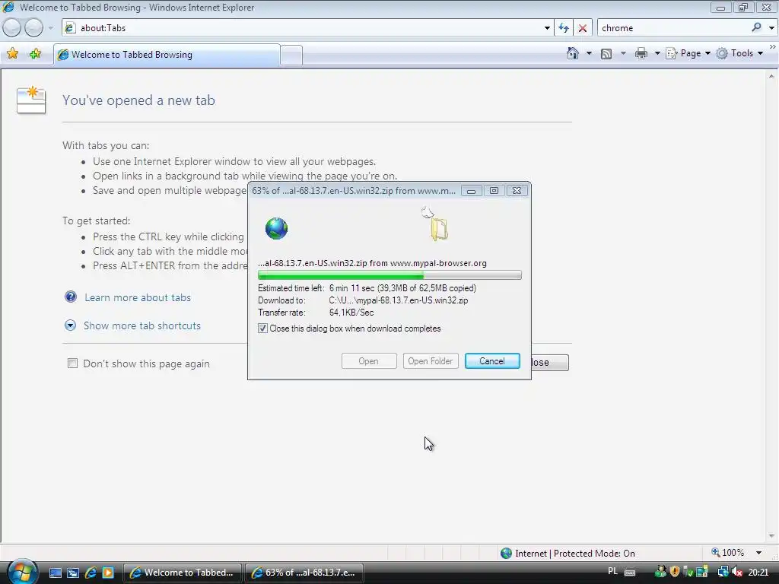Click the greyed Open button in download dialog

click(x=369, y=361)
